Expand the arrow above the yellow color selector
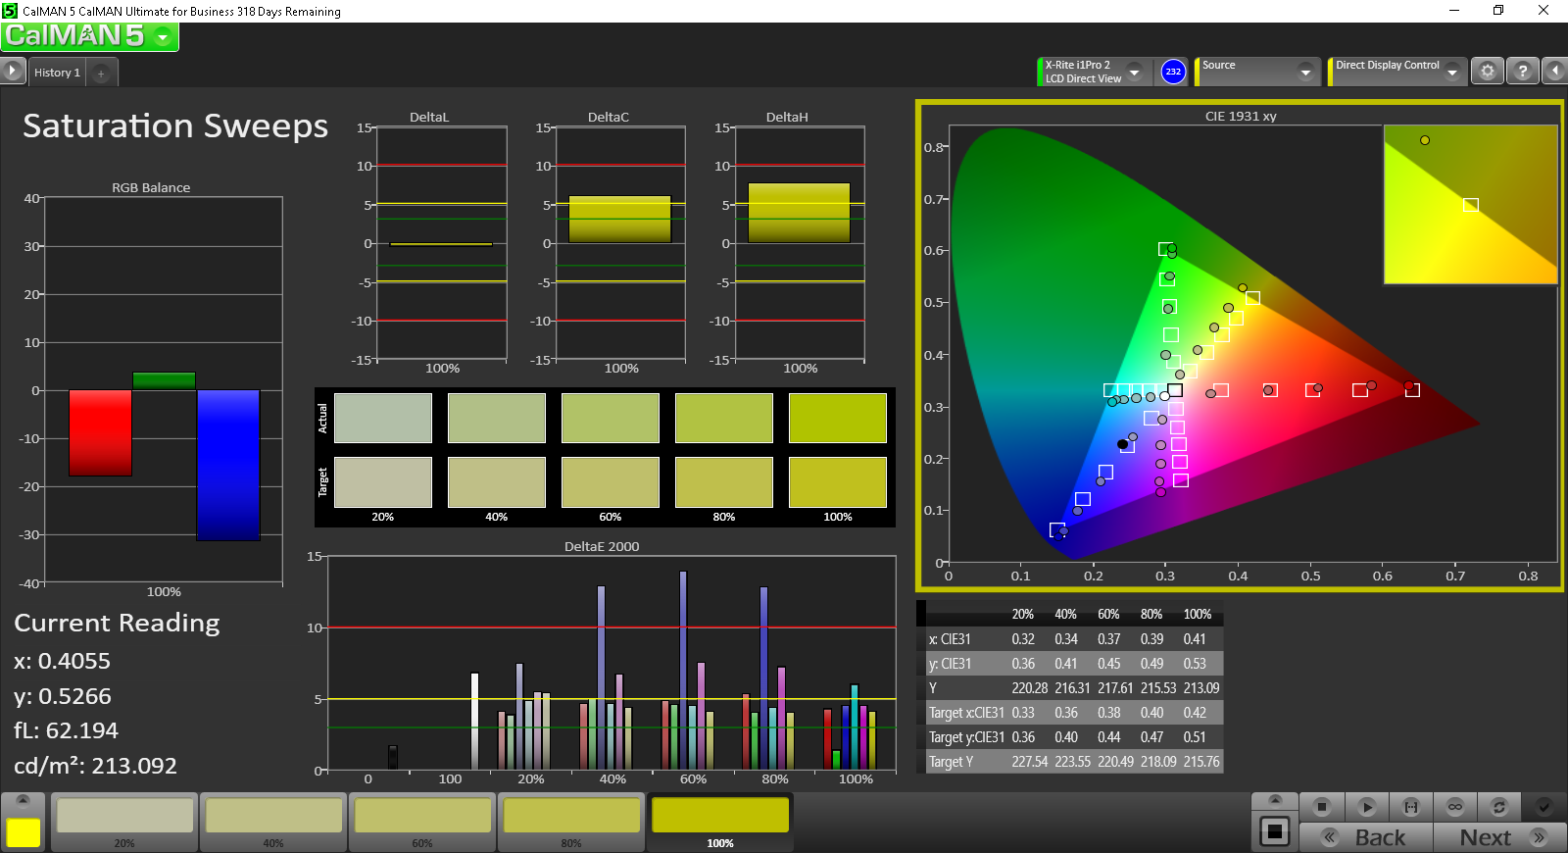Viewport: 1568px width, 853px height. [24, 800]
